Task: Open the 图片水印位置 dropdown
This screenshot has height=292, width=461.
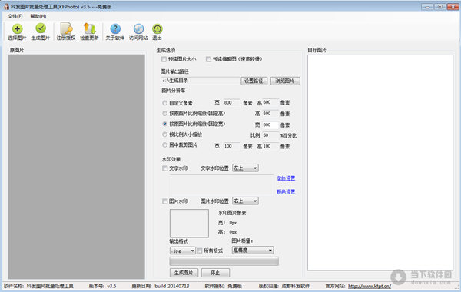Action: [245, 201]
